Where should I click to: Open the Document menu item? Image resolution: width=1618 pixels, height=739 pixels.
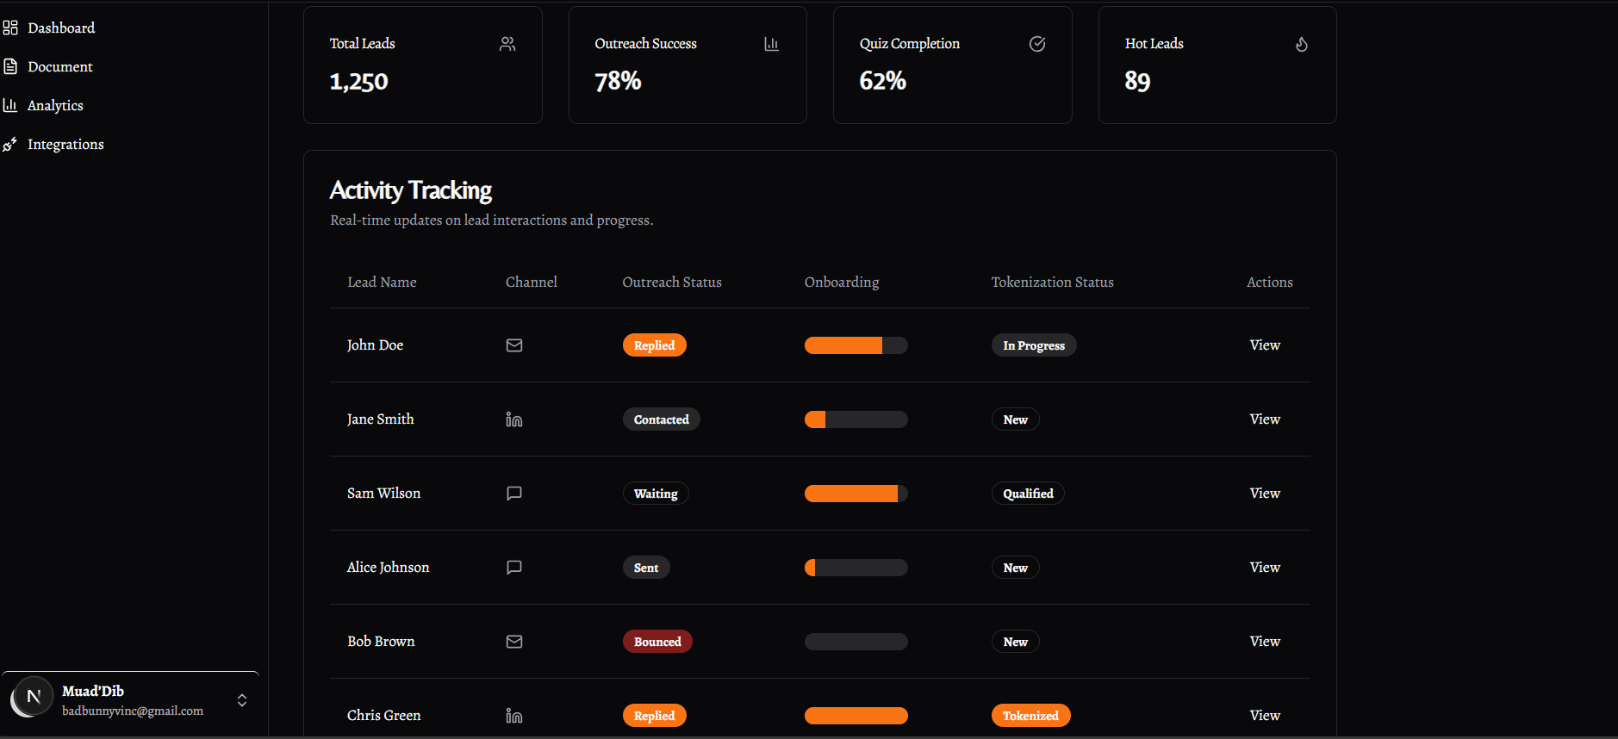click(x=59, y=66)
